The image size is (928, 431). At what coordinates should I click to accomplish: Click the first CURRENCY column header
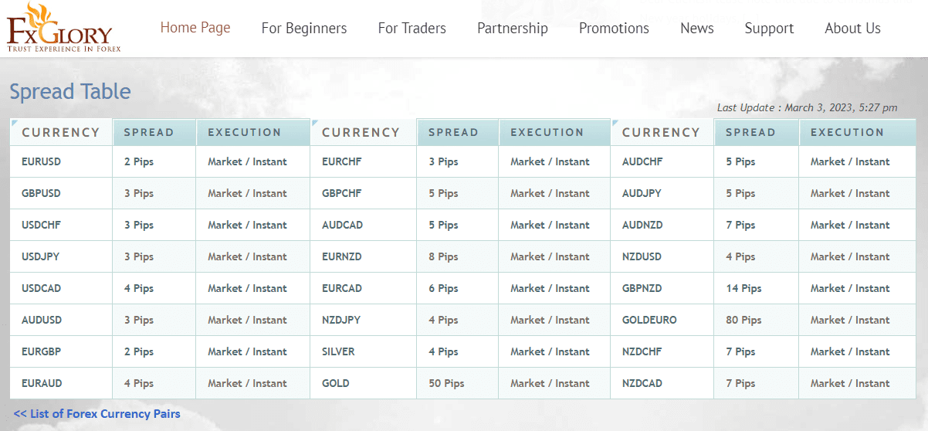61,132
